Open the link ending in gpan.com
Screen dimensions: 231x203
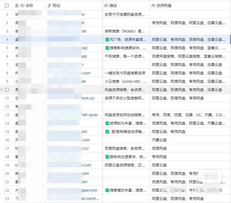[90, 190]
